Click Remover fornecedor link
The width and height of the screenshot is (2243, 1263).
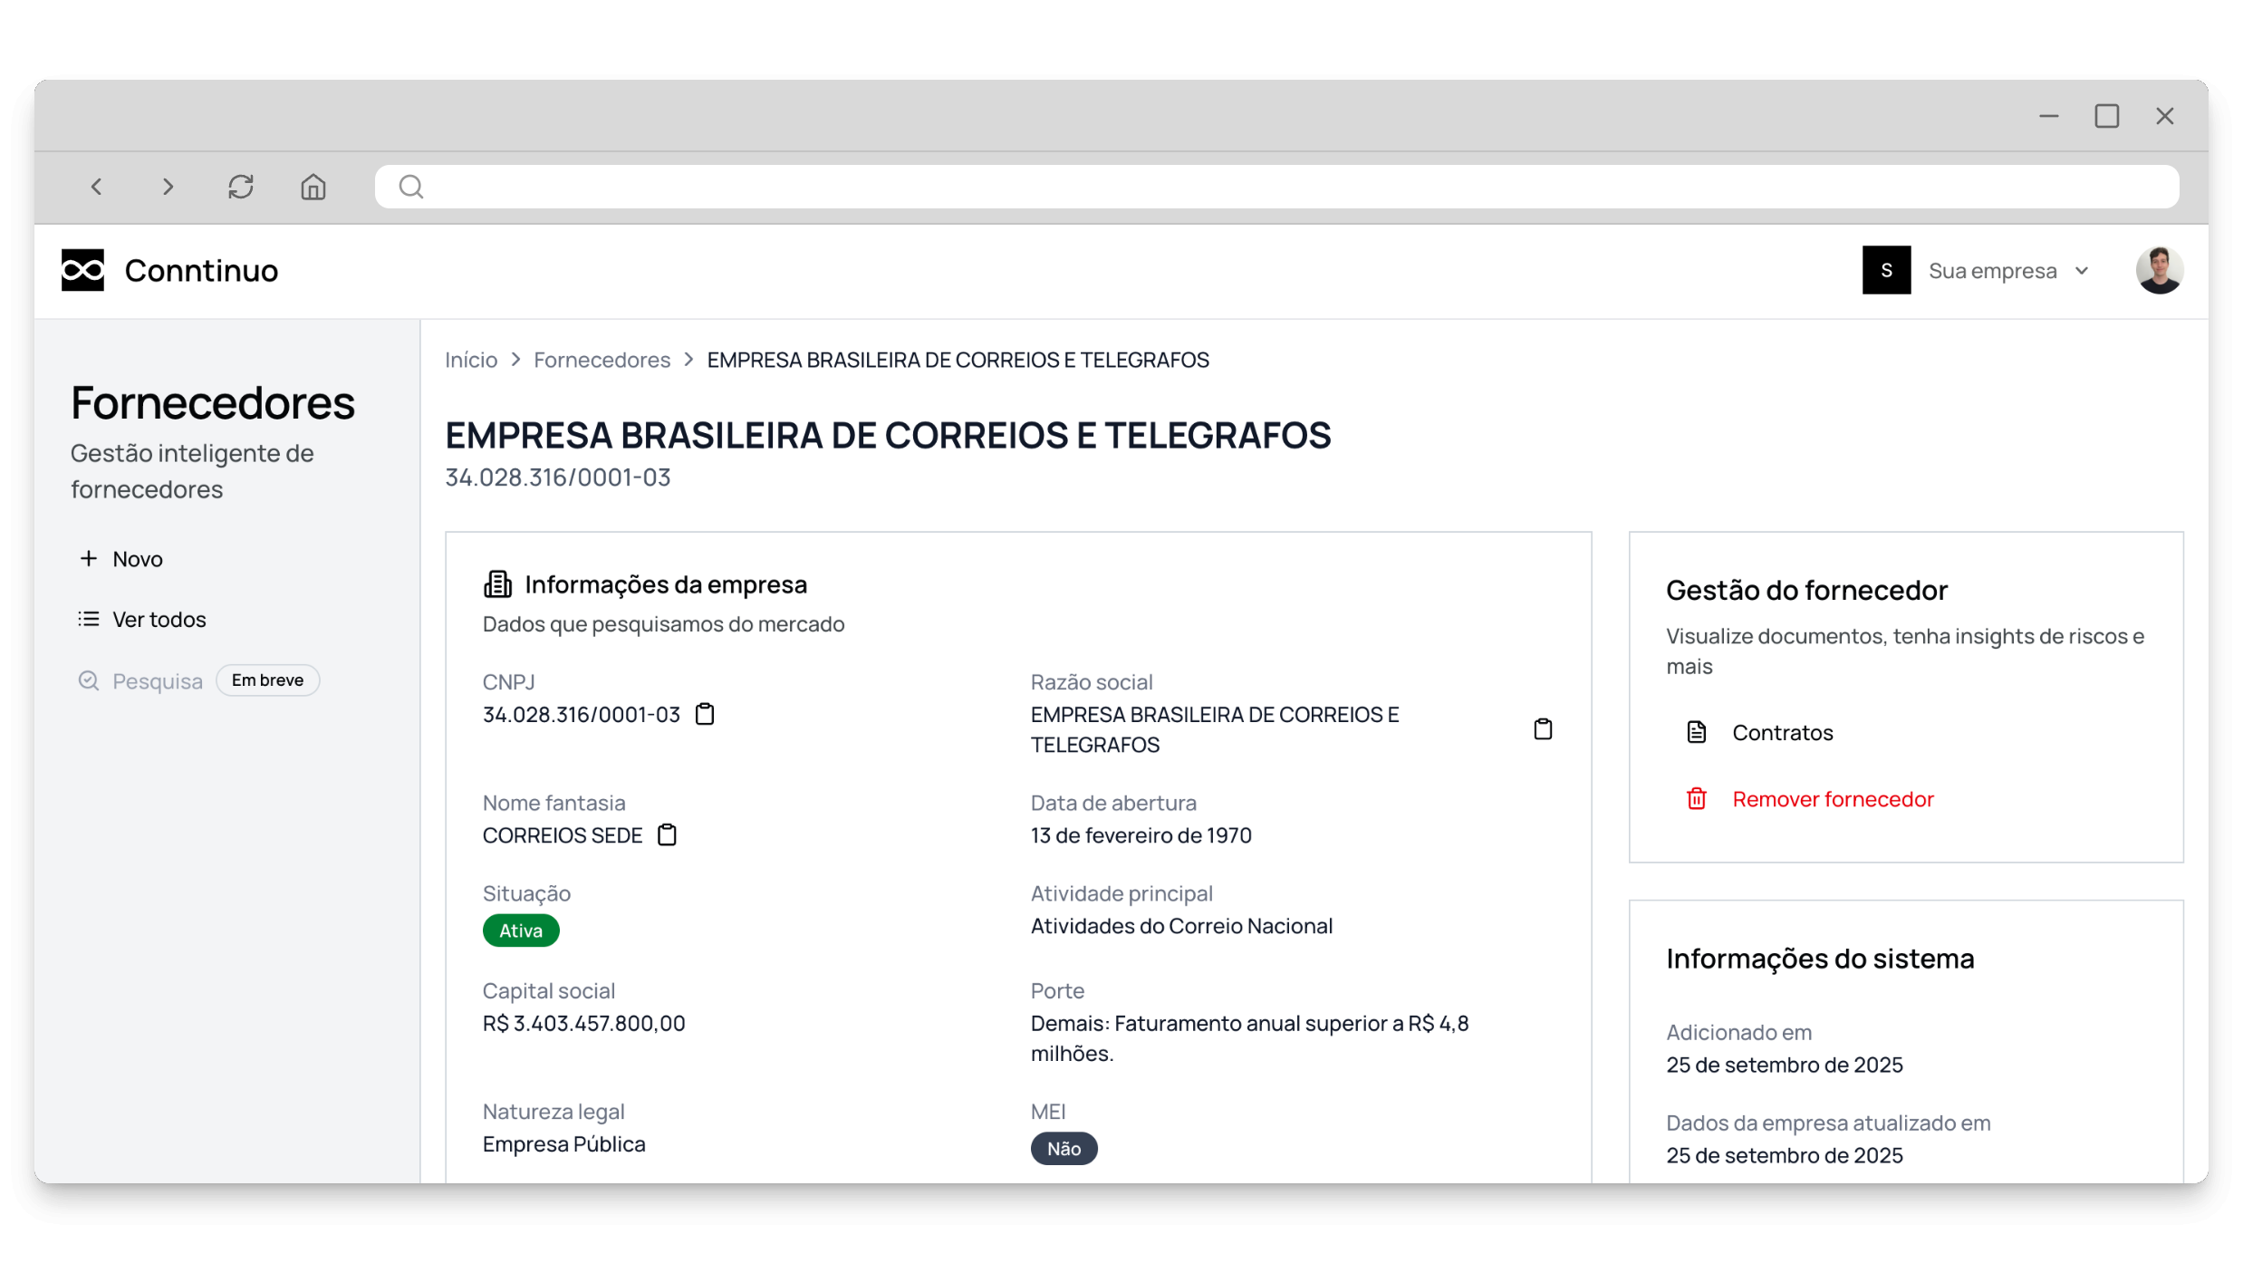click(x=1832, y=798)
